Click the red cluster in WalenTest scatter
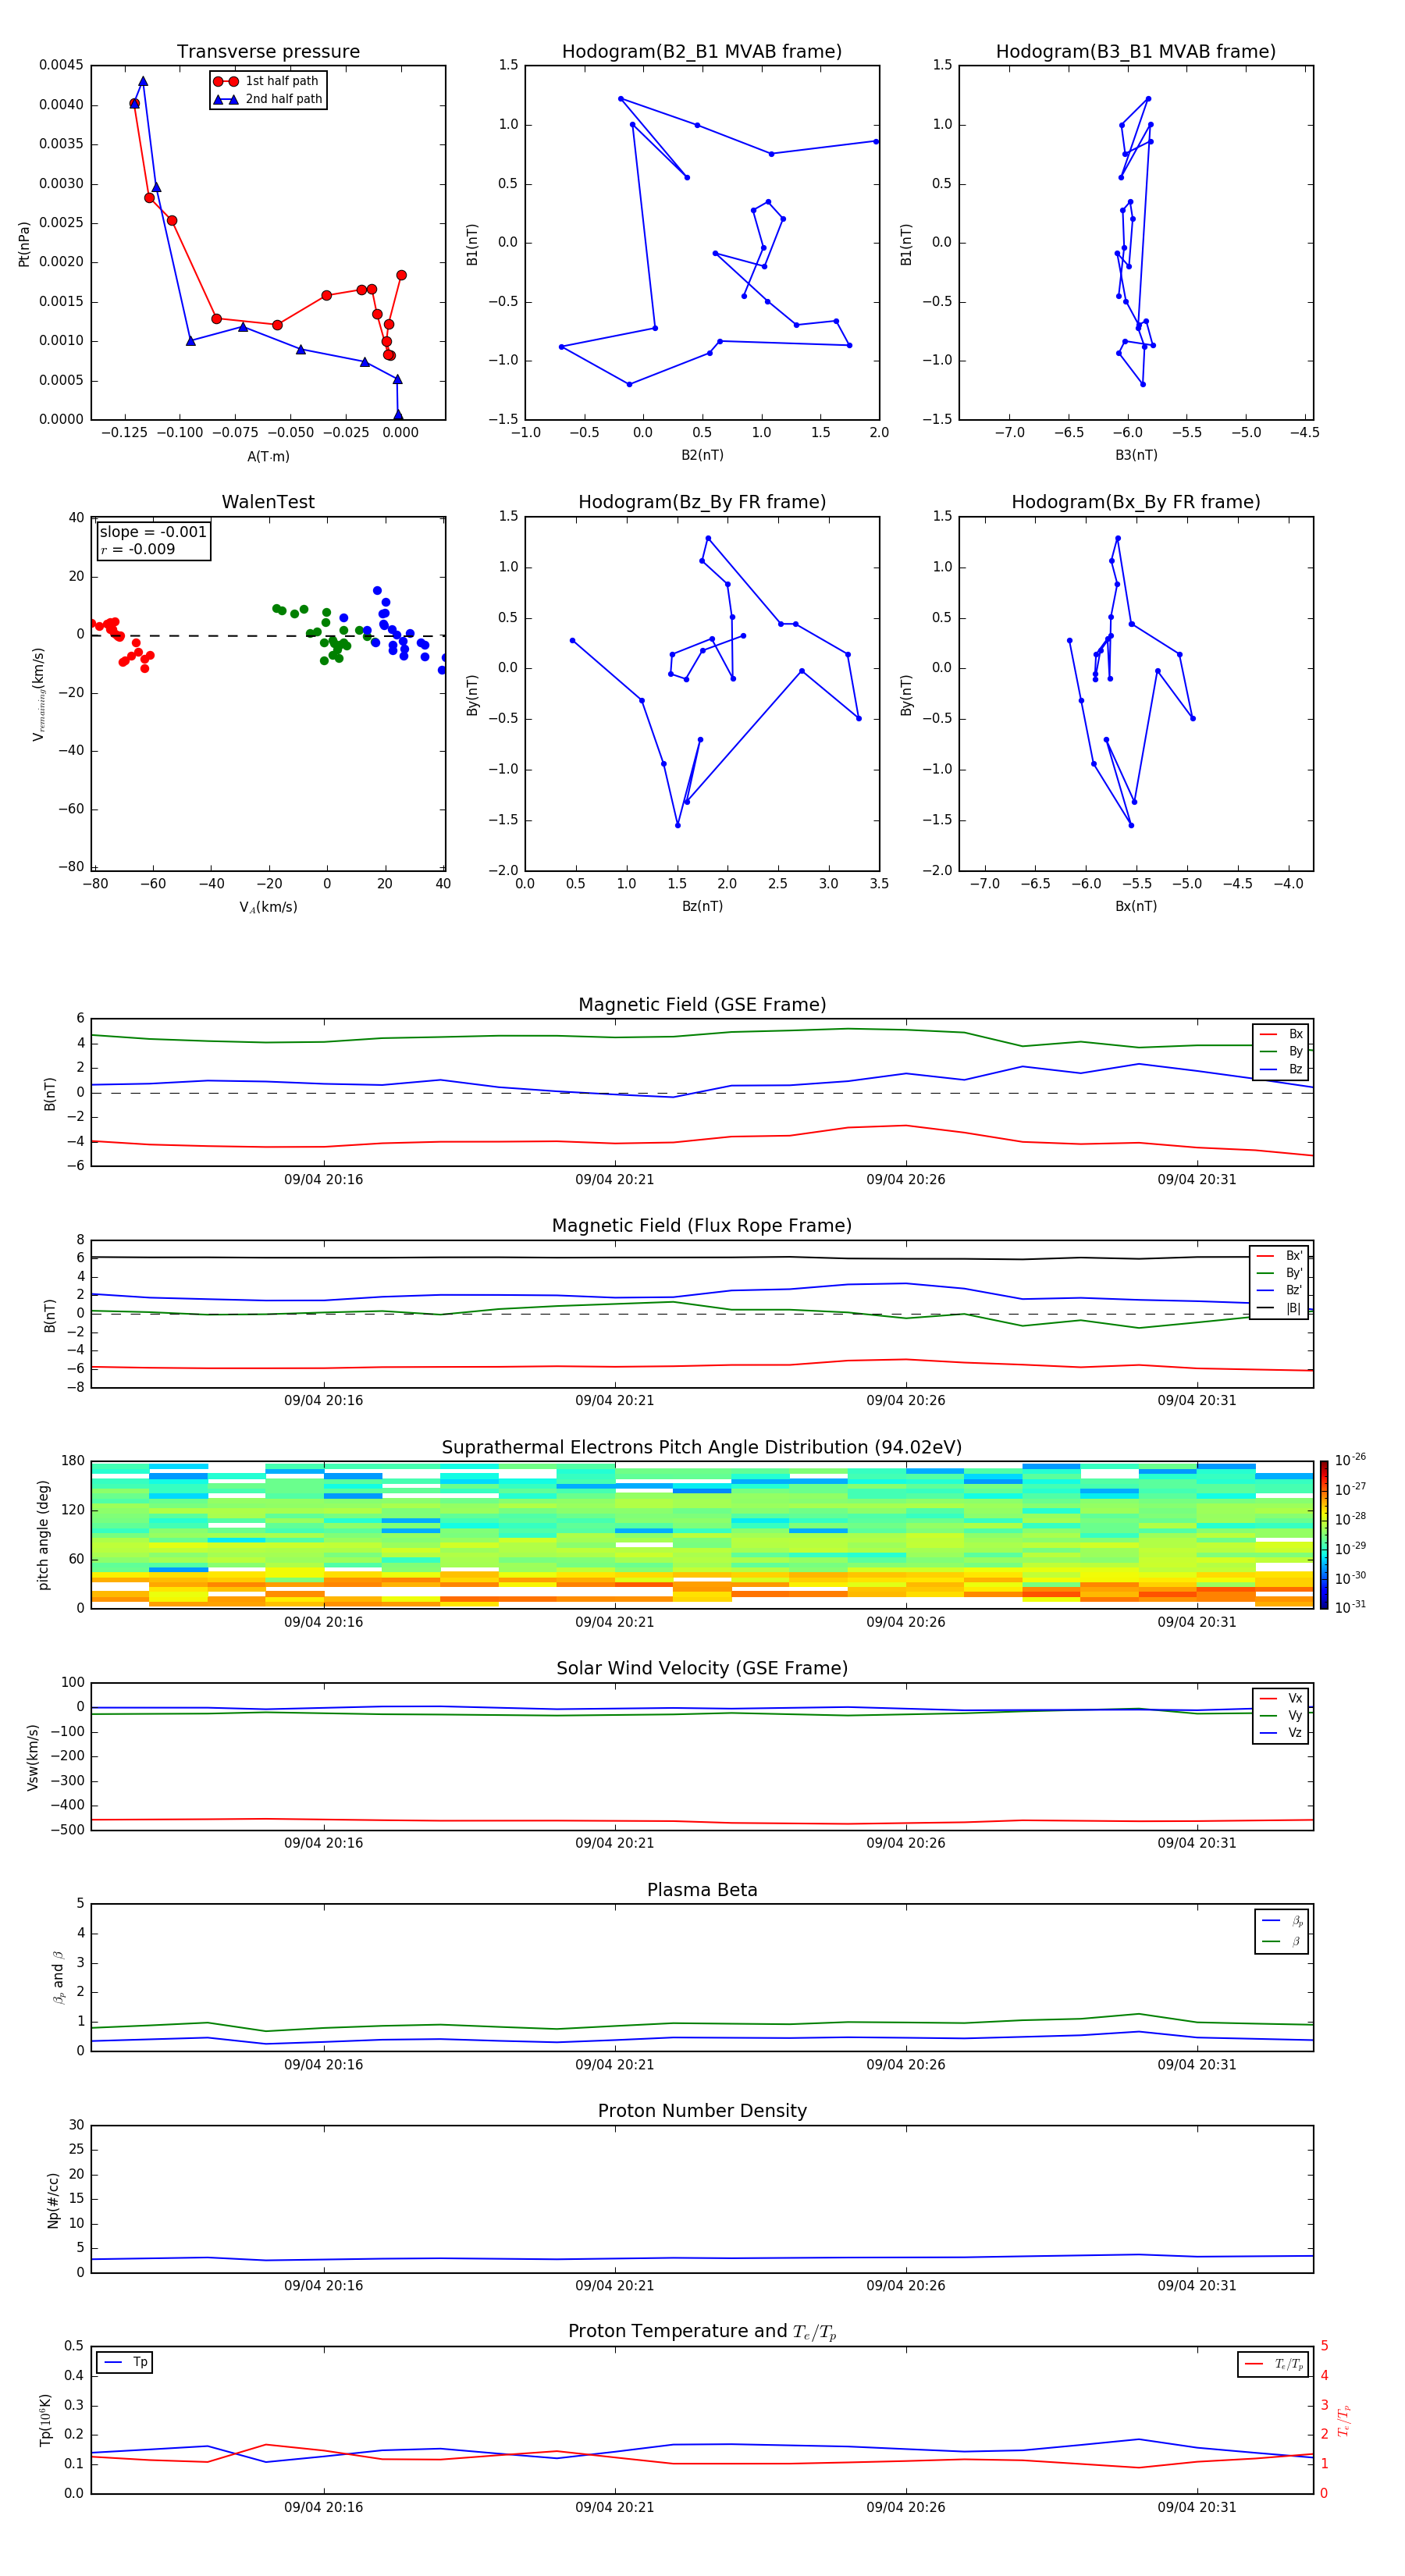Screen dimensions: 1405x2576 point(122,642)
